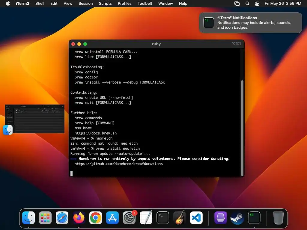Open Launchpad in the Dock

pos(45,218)
